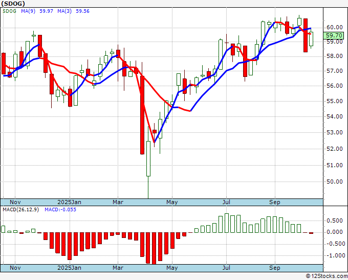Click the MA(9) legend label
Image resolution: width=348 pixels, height=280 pixels.
point(28,11)
